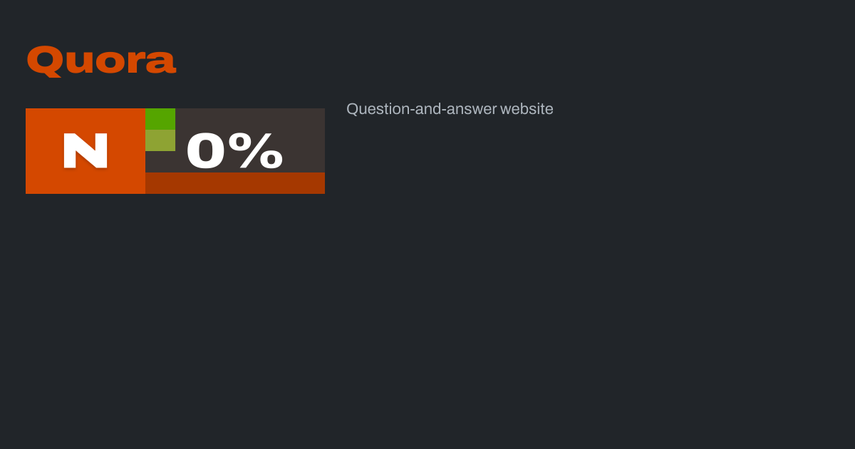The image size is (855, 449).
Task: Click the empty dark background below the card
Action: (x=427, y=321)
